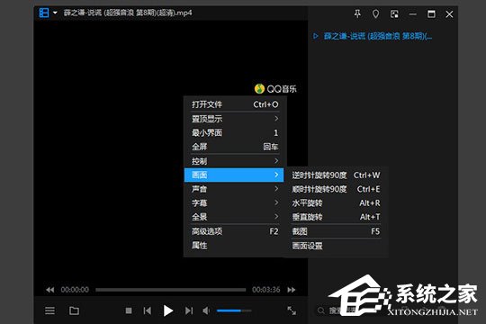Go to previous track button
The width and height of the screenshot is (486, 324).
[x=148, y=310]
